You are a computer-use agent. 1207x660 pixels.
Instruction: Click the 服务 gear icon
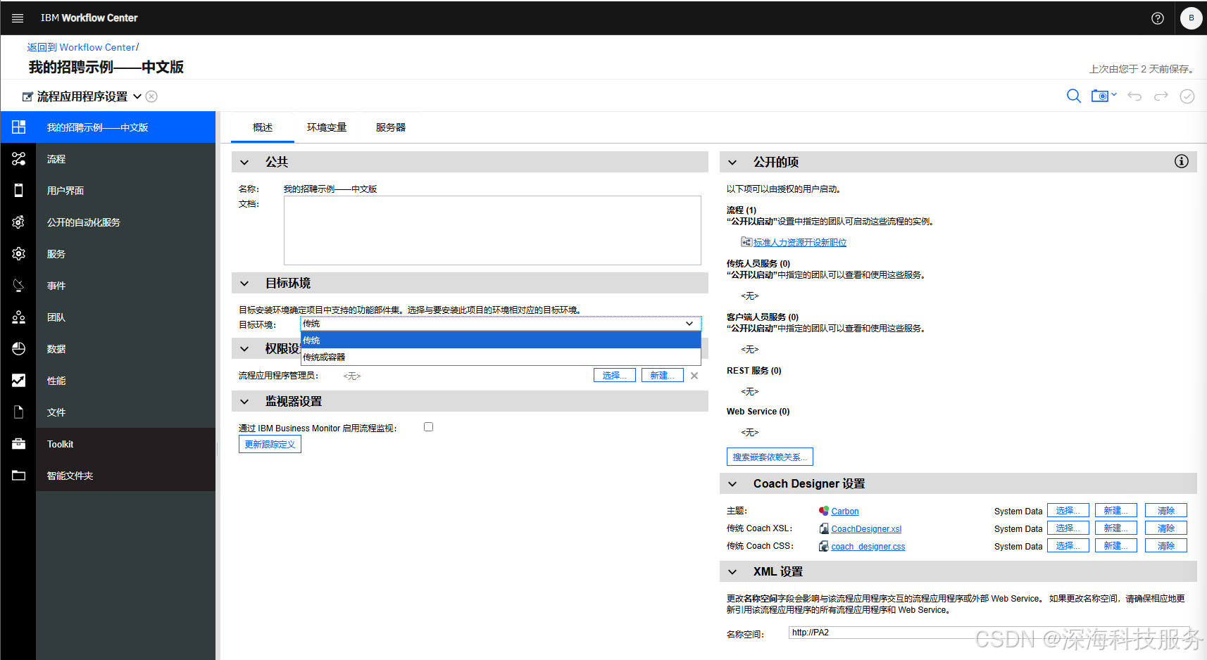tap(18, 254)
